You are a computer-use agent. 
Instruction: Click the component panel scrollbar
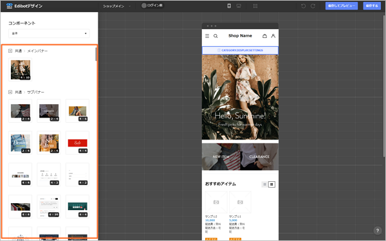96,54
